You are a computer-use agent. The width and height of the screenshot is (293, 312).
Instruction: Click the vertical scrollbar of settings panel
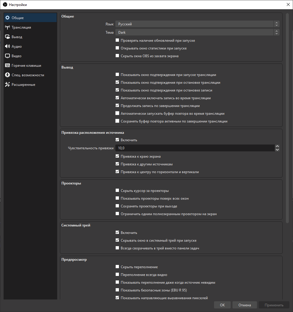[287, 118]
